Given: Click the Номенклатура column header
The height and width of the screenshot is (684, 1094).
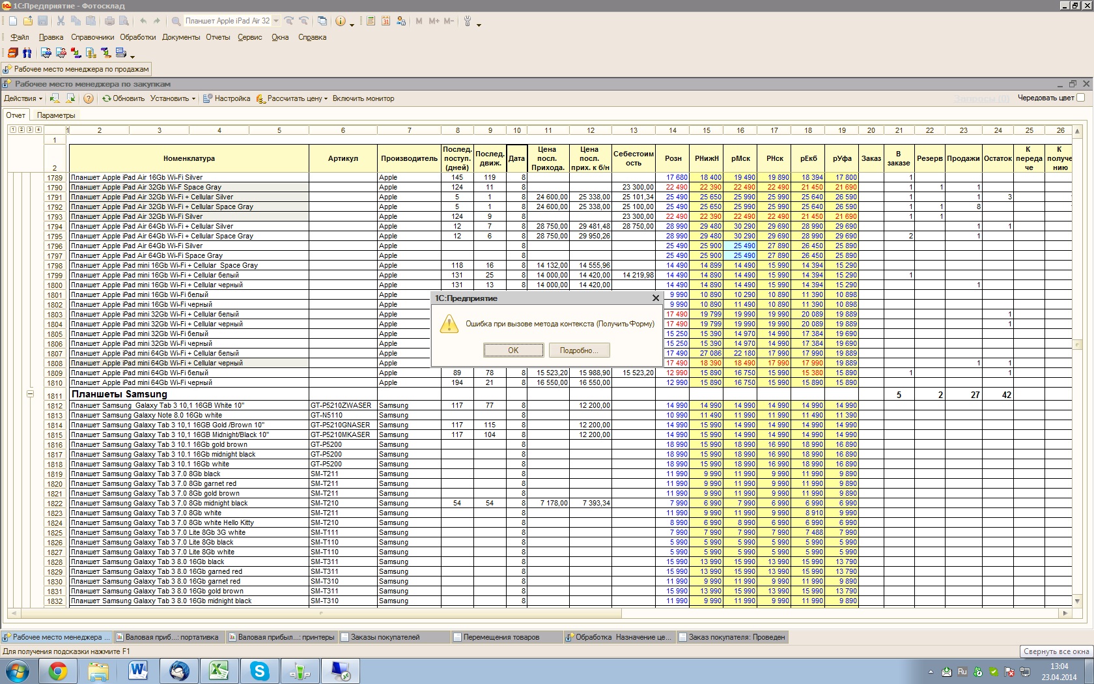Looking at the screenshot, I should coord(189,158).
